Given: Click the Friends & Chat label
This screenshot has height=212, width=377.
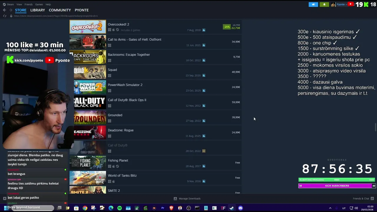Looking at the screenshot, I should click(x=361, y=198).
